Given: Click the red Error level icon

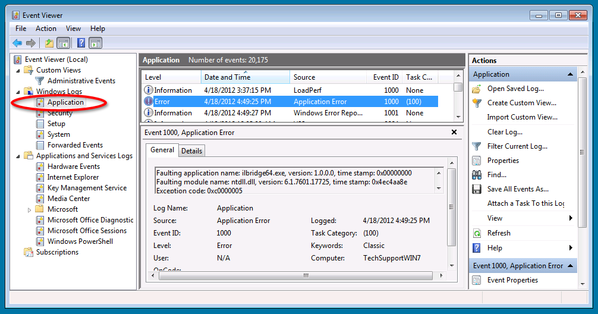Looking at the screenshot, I should pyautogui.click(x=148, y=102).
